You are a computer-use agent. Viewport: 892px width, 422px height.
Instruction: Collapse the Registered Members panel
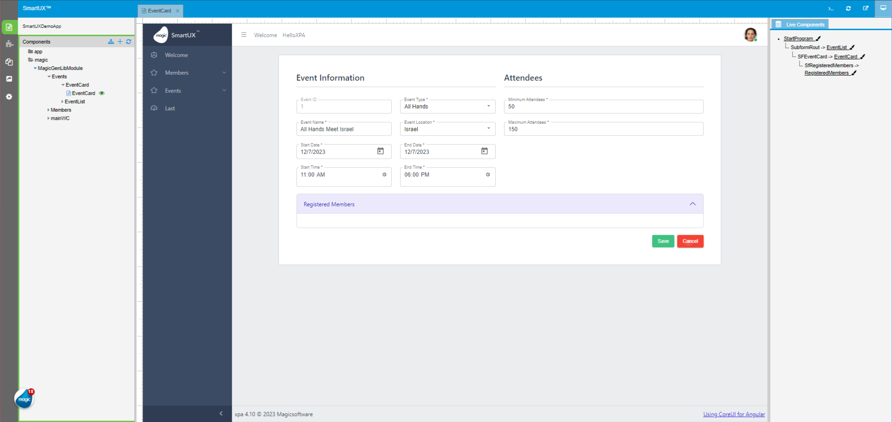click(x=692, y=204)
